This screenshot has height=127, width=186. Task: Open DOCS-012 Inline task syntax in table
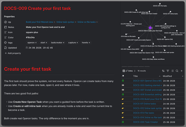tap(147, 108)
